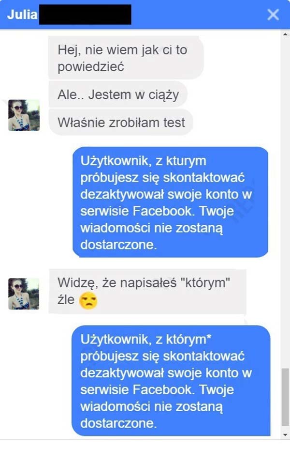Click the blacked-out surname in header
Image resolution: width=290 pixels, height=449 pixels.
[85, 15]
